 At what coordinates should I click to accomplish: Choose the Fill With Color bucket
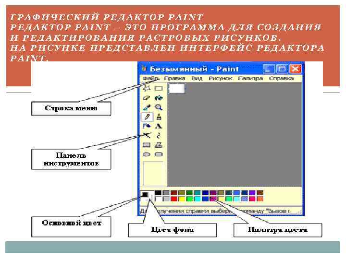159,98
